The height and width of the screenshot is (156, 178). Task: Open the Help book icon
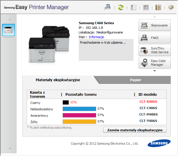click(x=158, y=8)
